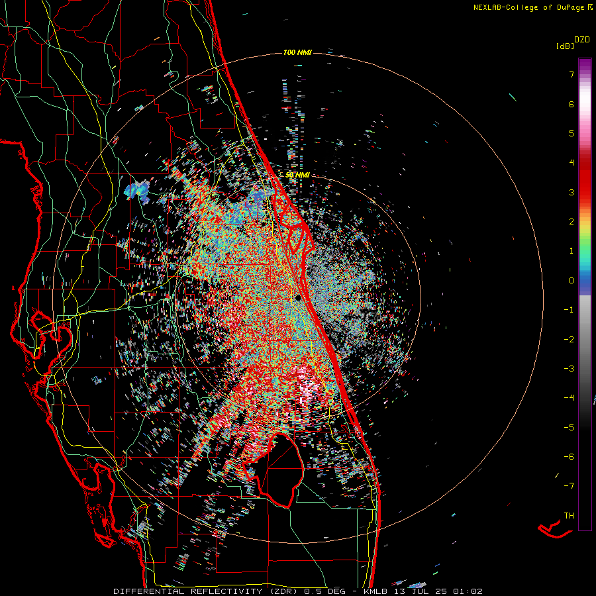
Task: Click the 6 tick label on the scale
Action: 571,104
